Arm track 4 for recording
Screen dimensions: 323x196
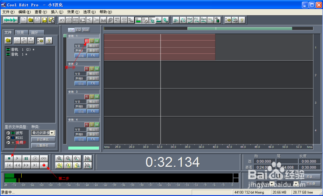pos(87,125)
